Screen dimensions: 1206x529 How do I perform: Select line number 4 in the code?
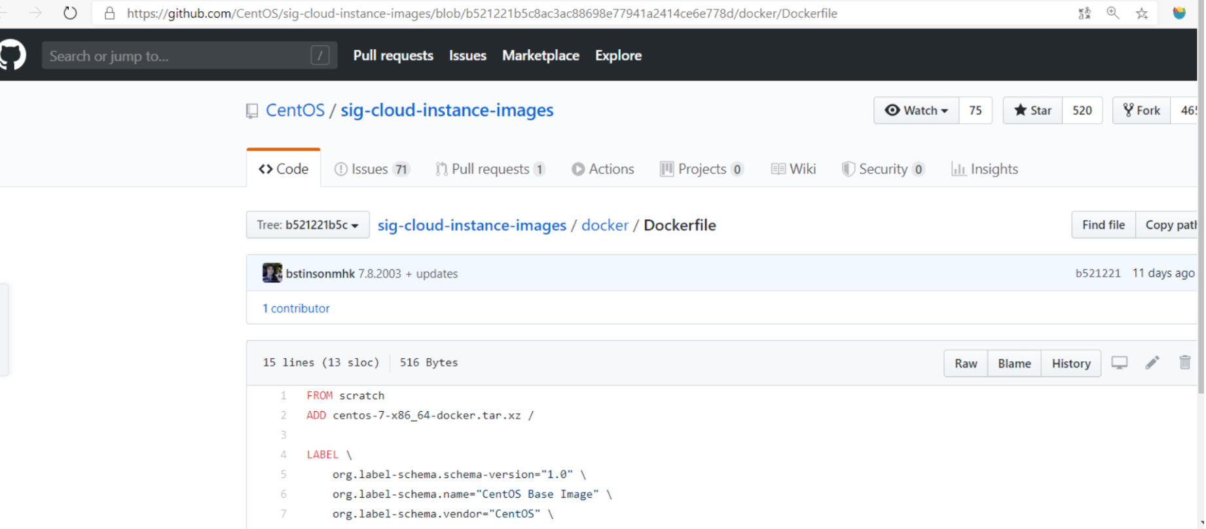tap(283, 454)
